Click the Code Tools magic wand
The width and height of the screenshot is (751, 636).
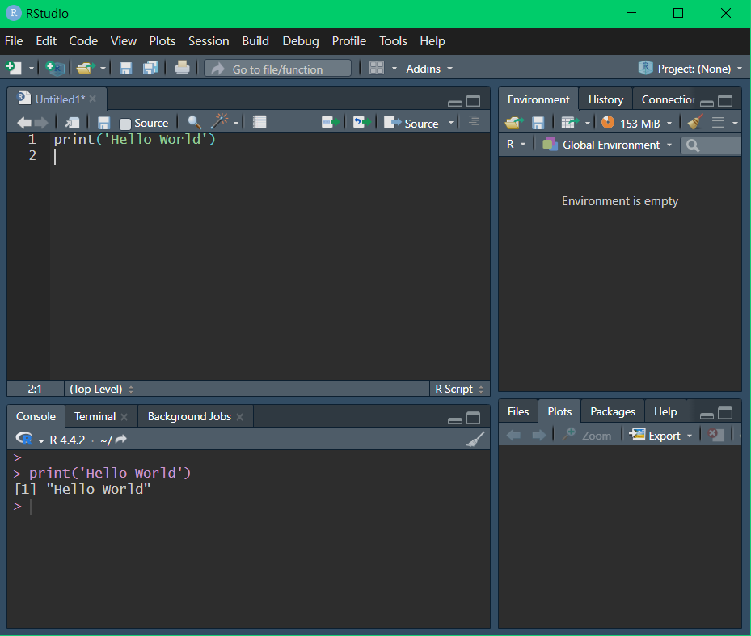pyautogui.click(x=220, y=121)
